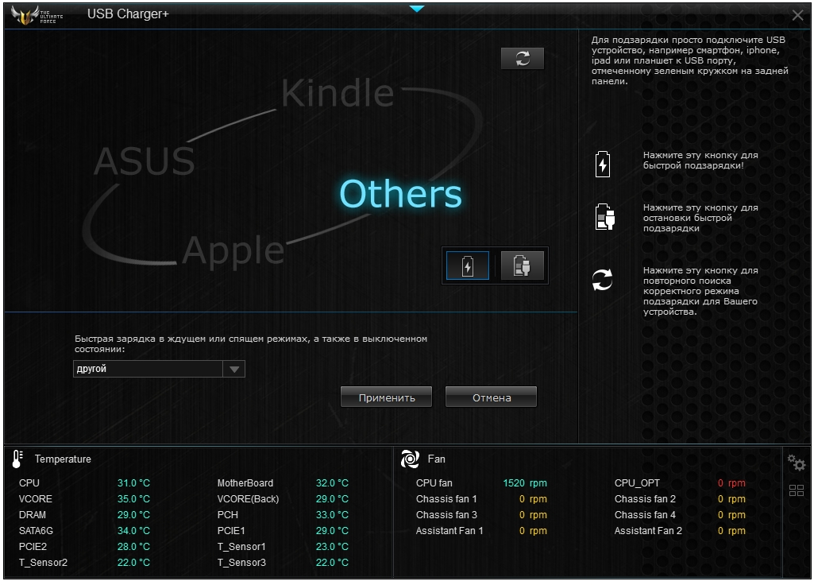Close the USB Charger+ window
Image resolution: width=814 pixels, height=585 pixels.
[798, 15]
